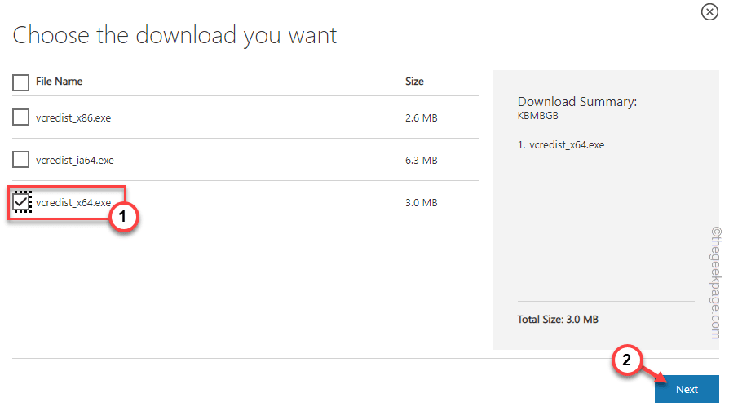
Task: Enable the vcredist_ia64.exe checkbox
Action: (x=20, y=160)
